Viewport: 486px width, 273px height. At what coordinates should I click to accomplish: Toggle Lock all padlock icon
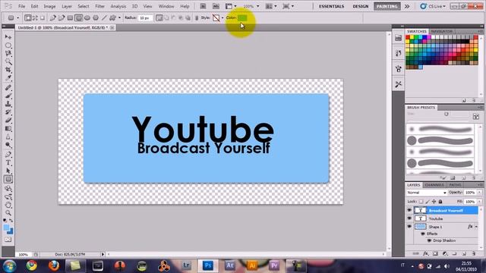[440, 202]
